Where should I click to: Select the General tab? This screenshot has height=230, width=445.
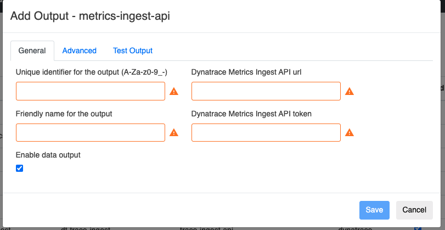[x=32, y=51]
